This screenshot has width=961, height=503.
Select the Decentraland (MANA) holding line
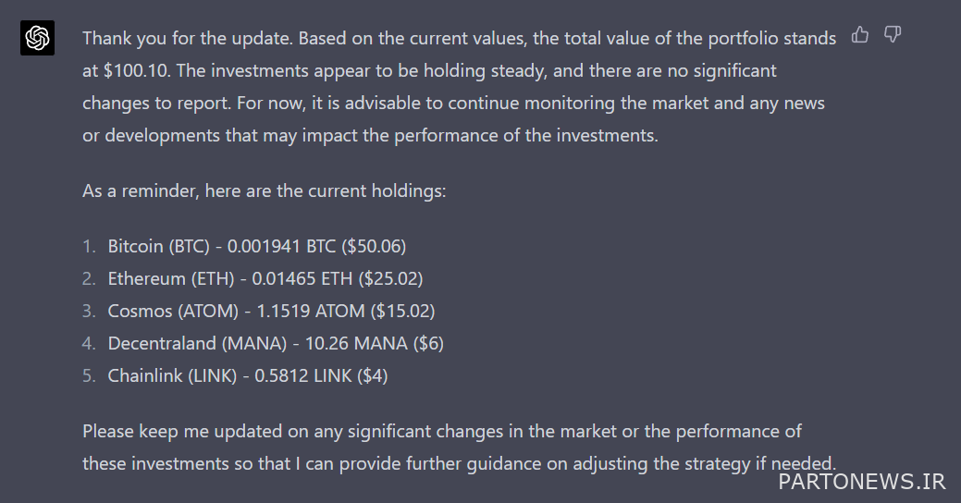(276, 344)
